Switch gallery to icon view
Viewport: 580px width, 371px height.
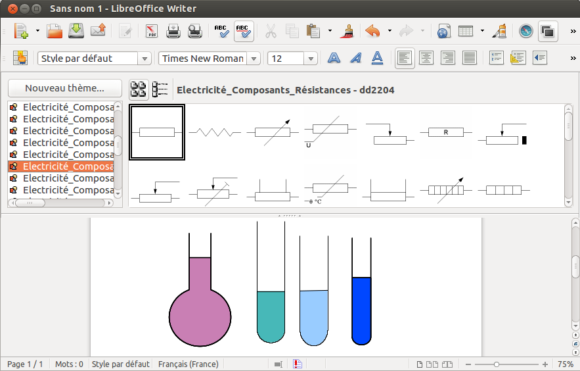[x=139, y=89]
